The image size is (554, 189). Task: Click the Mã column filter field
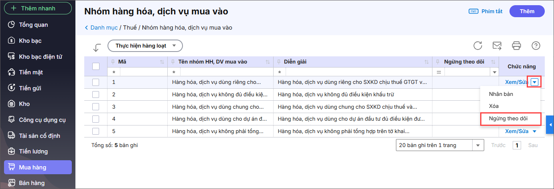pos(142,72)
